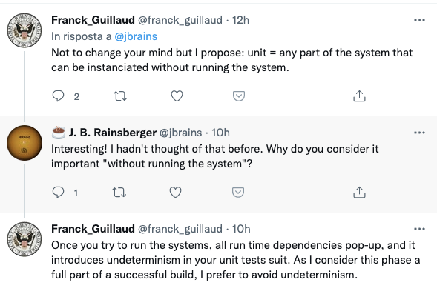Reply to J. B. Rainsberger's tweet

58,193
